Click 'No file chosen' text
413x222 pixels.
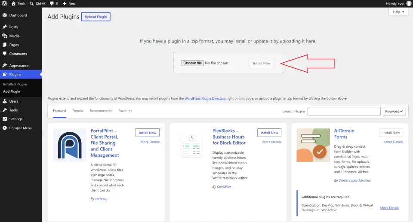[216, 63]
